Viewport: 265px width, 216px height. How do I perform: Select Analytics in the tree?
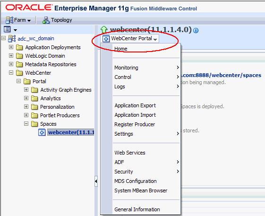[51, 98]
